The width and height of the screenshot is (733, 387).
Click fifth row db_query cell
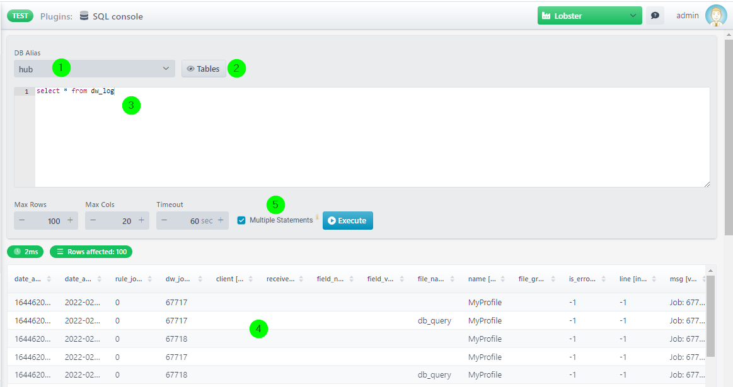[434, 375]
